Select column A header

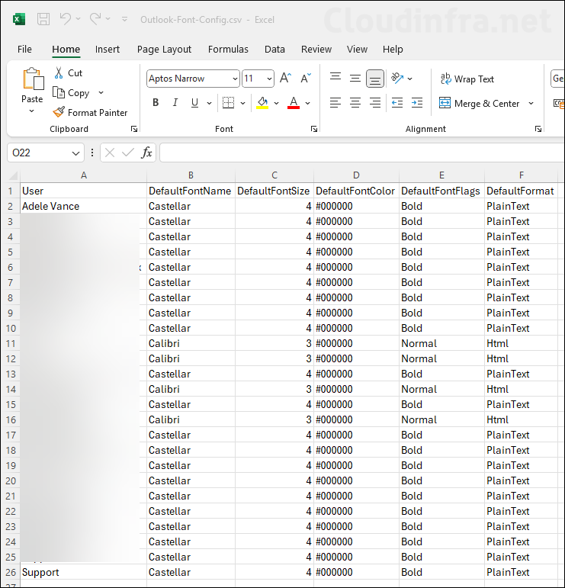coord(84,175)
